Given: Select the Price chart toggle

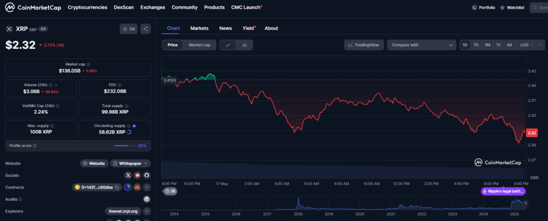Looking at the screenshot, I should [173, 45].
